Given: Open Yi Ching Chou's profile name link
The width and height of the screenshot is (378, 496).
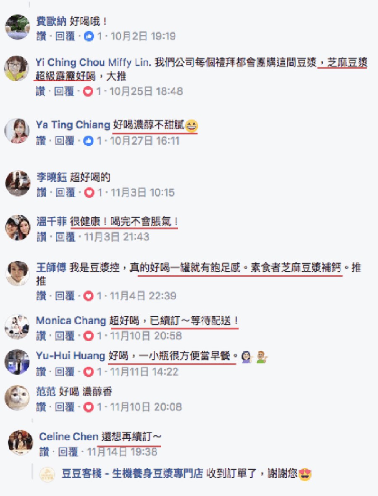Looking at the screenshot, I should pyautogui.click(x=70, y=62).
